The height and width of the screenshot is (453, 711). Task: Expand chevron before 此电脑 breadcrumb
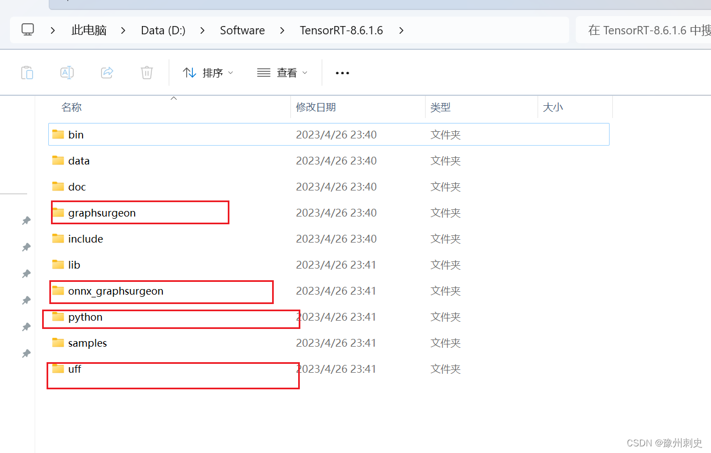pos(53,30)
